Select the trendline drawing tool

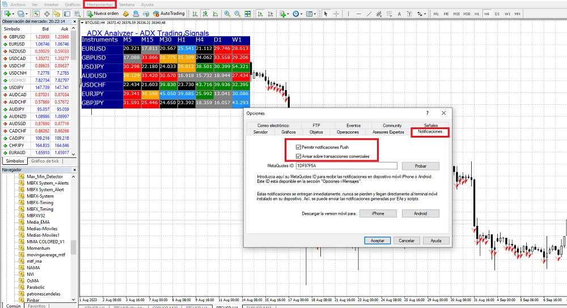tap(369, 14)
